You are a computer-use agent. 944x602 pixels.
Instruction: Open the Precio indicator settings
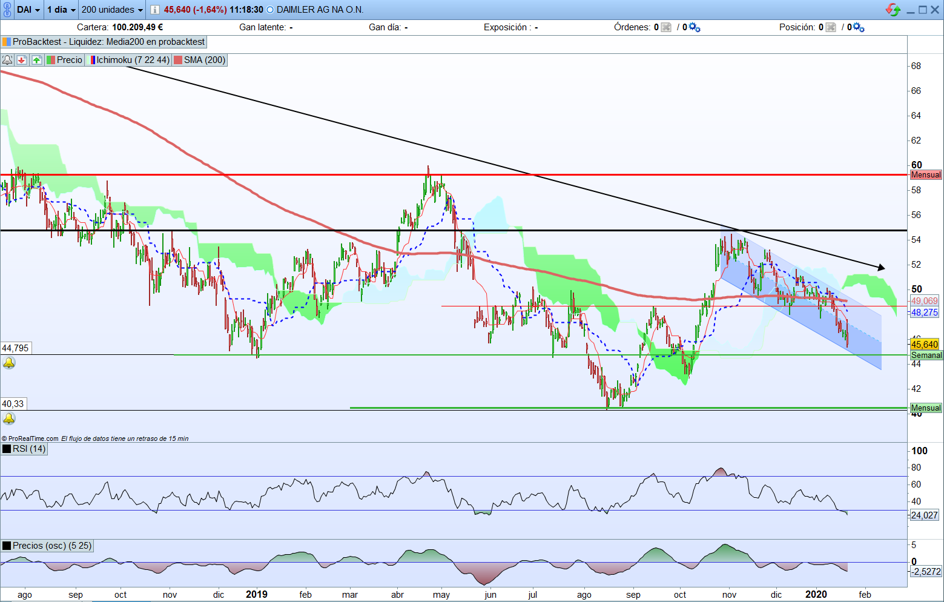point(65,60)
